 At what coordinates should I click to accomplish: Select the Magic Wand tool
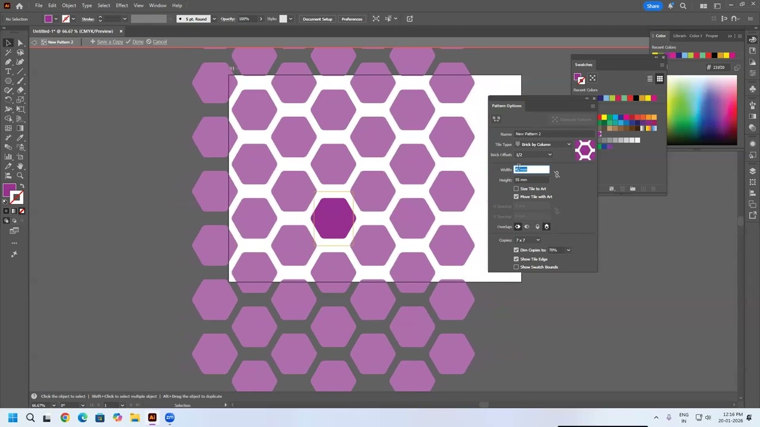pyautogui.click(x=8, y=52)
